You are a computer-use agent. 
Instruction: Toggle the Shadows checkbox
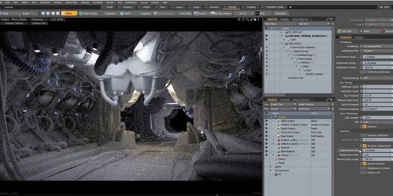[x=365, y=127]
